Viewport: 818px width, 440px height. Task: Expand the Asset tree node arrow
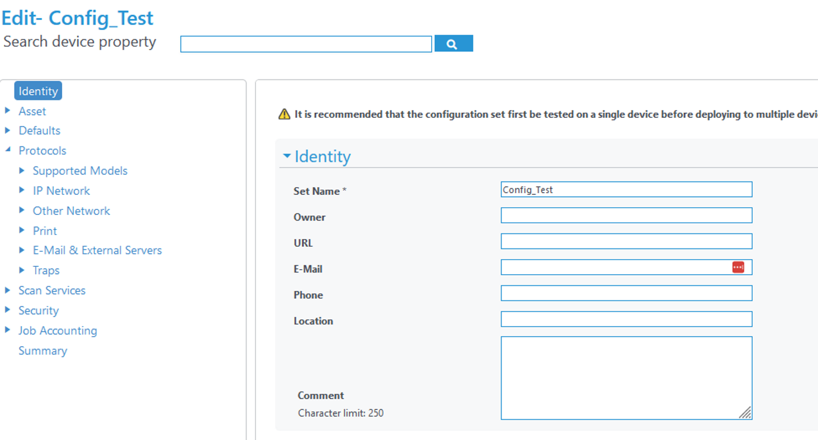[x=7, y=111]
